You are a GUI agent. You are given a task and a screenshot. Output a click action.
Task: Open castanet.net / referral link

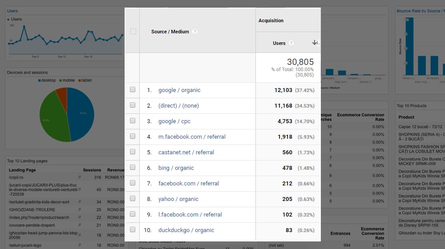click(x=186, y=153)
